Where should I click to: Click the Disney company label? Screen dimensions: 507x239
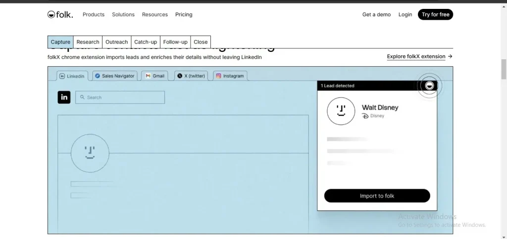pyautogui.click(x=377, y=116)
